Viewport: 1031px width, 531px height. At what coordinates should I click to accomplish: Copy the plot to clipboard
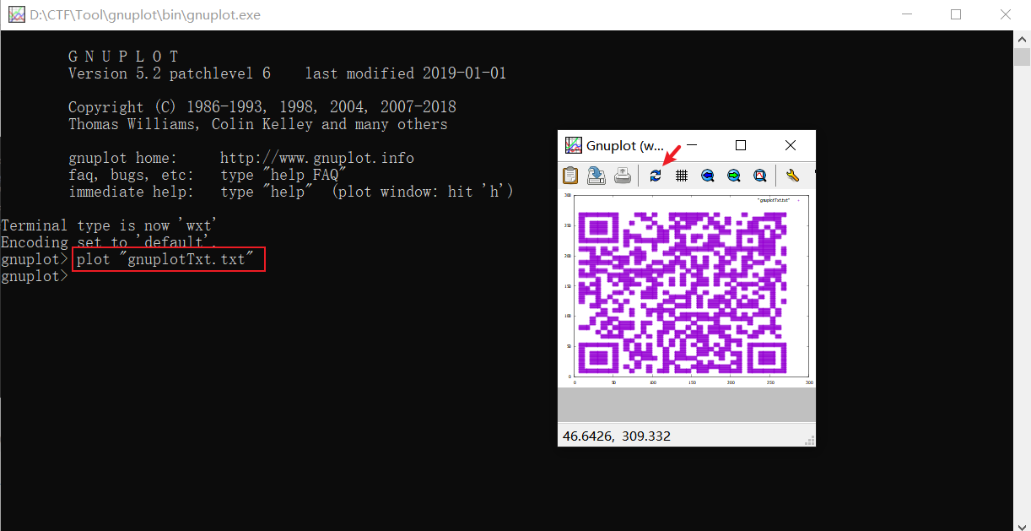click(x=569, y=175)
